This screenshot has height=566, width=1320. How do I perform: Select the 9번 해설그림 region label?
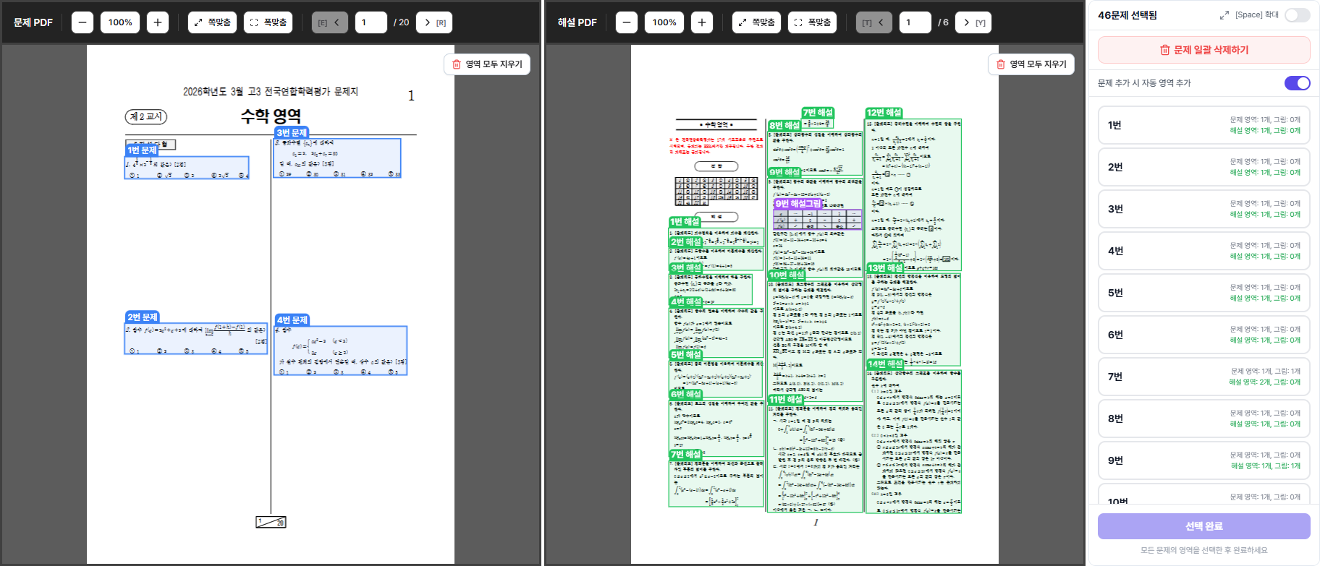(798, 204)
